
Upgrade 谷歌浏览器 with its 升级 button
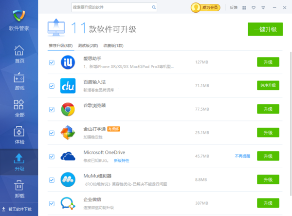(x=268, y=109)
